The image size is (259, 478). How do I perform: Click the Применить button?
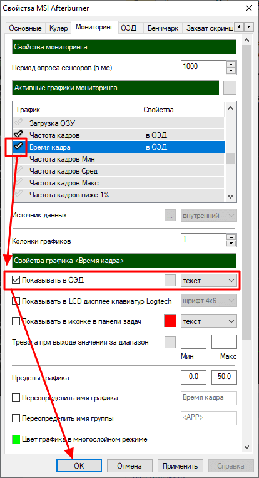(x=180, y=466)
